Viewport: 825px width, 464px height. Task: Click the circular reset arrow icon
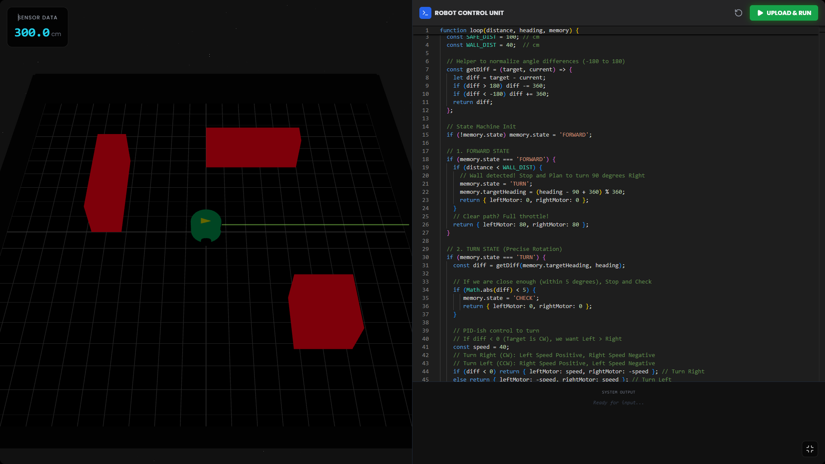tap(738, 13)
